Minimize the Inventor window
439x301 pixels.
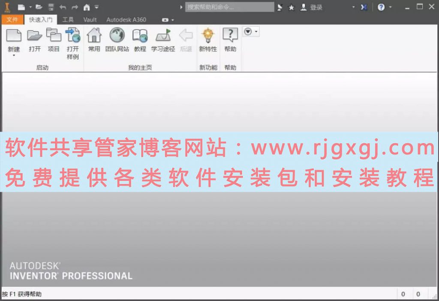coord(407,8)
